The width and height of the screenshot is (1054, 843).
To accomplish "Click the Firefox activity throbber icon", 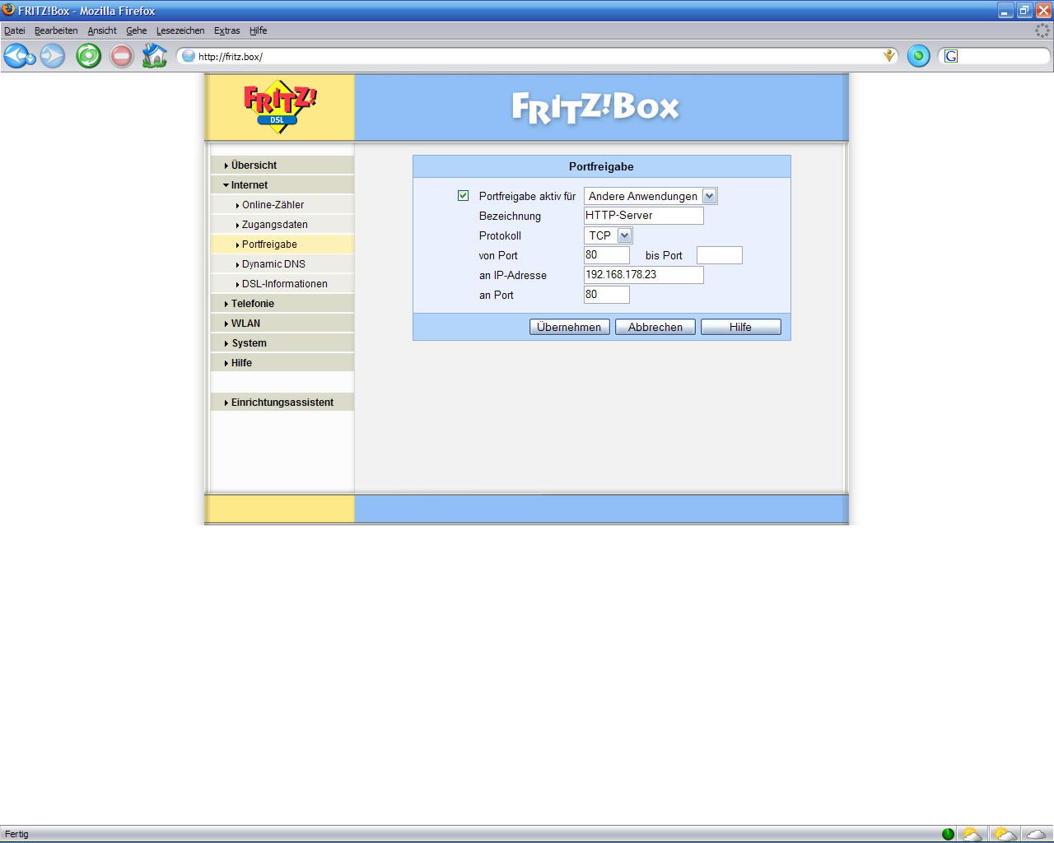I will (x=1042, y=30).
